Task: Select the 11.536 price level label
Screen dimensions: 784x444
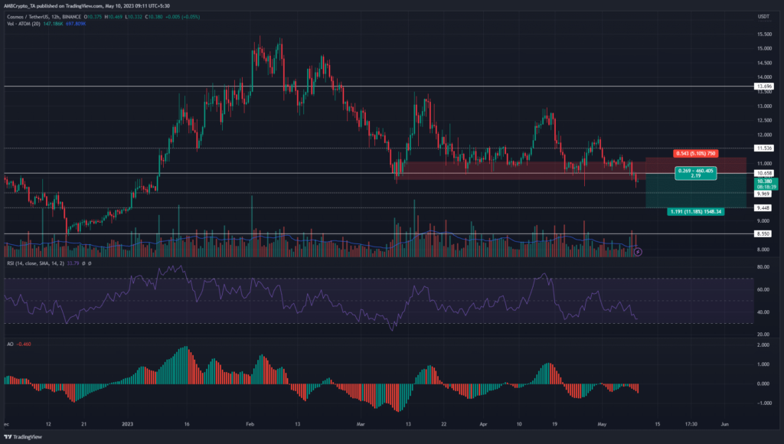Action: click(763, 148)
